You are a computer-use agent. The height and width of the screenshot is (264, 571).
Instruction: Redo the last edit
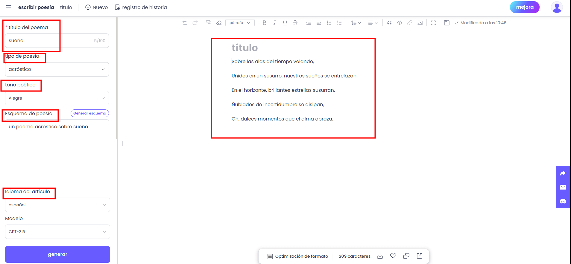[x=195, y=23]
